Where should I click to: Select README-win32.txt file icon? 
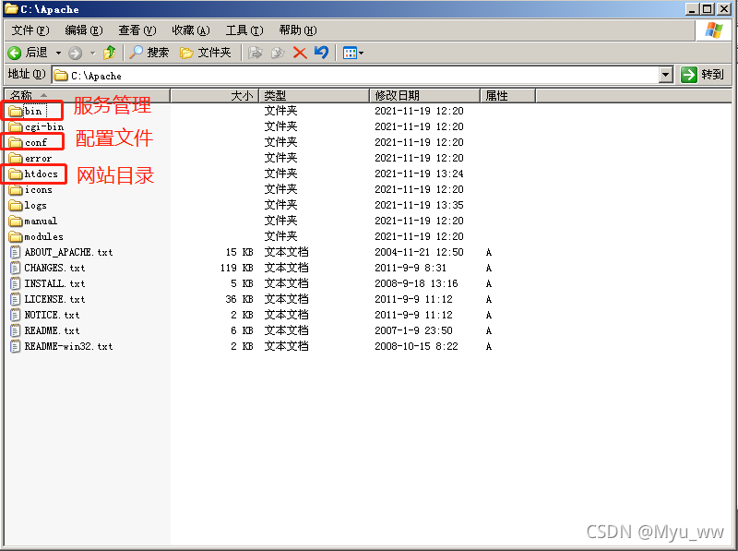16,346
